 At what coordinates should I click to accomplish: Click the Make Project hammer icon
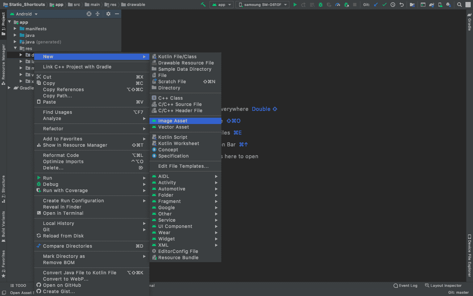[x=203, y=5]
